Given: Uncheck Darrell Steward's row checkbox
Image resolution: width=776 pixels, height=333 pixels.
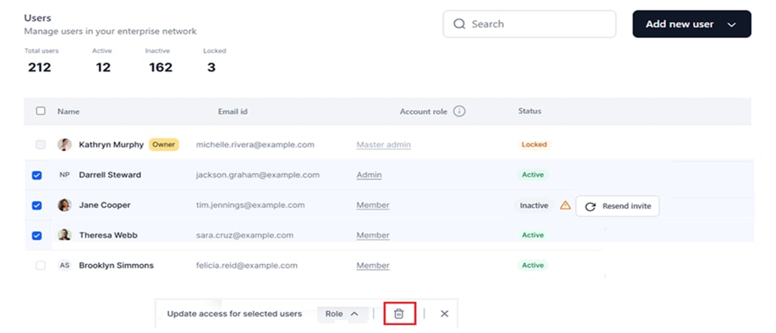Looking at the screenshot, I should [x=37, y=175].
